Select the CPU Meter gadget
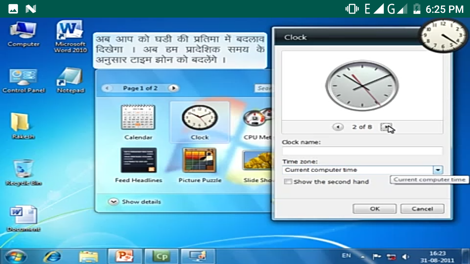The image size is (470, 264). point(257,124)
